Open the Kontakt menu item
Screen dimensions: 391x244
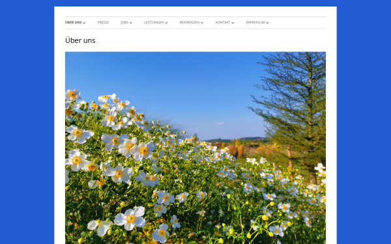click(x=223, y=22)
